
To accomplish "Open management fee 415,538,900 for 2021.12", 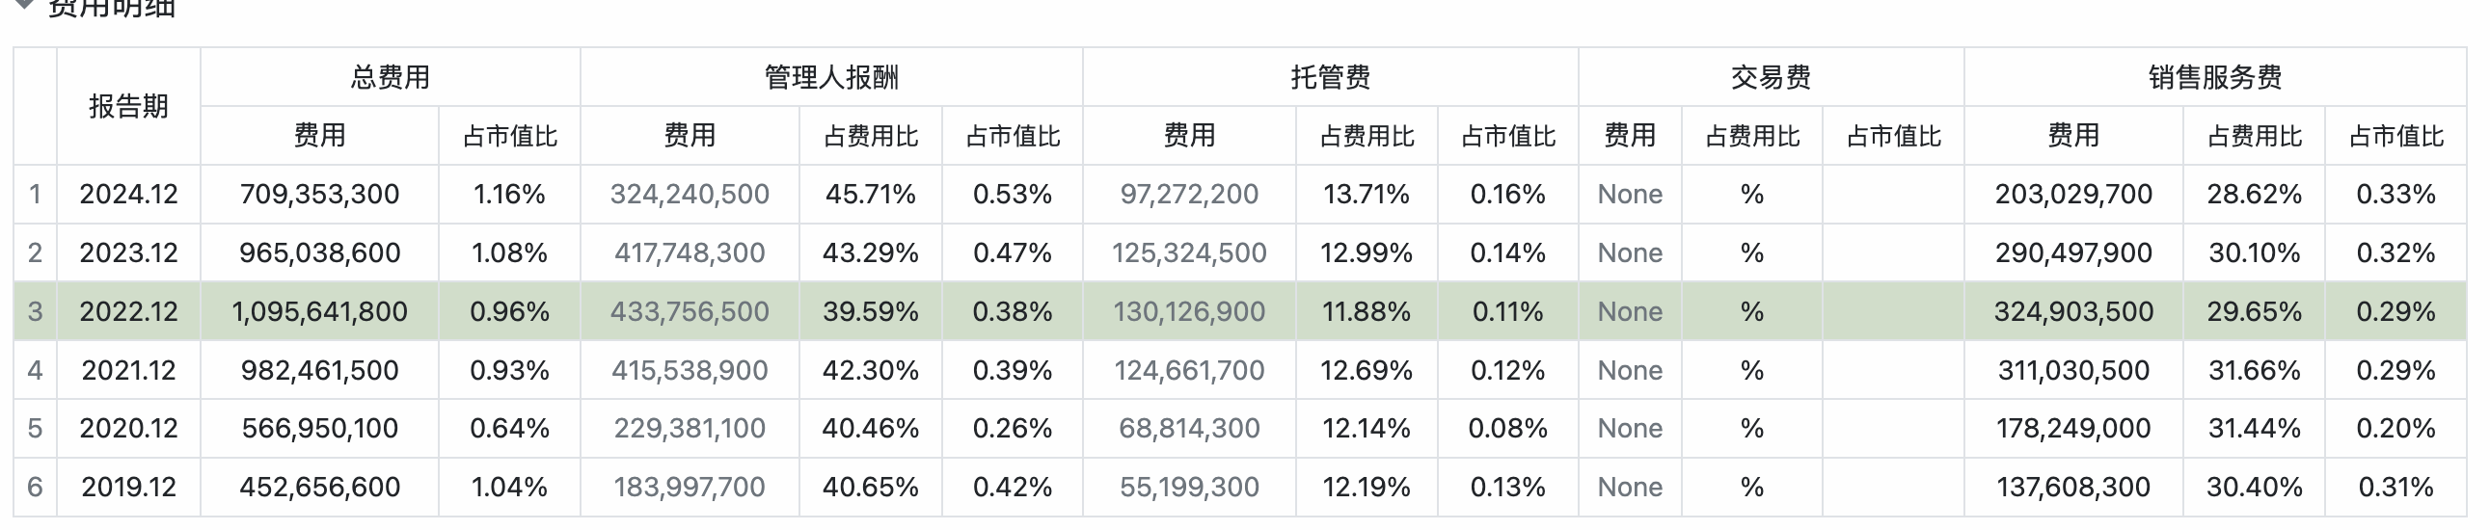I will pos(690,371).
